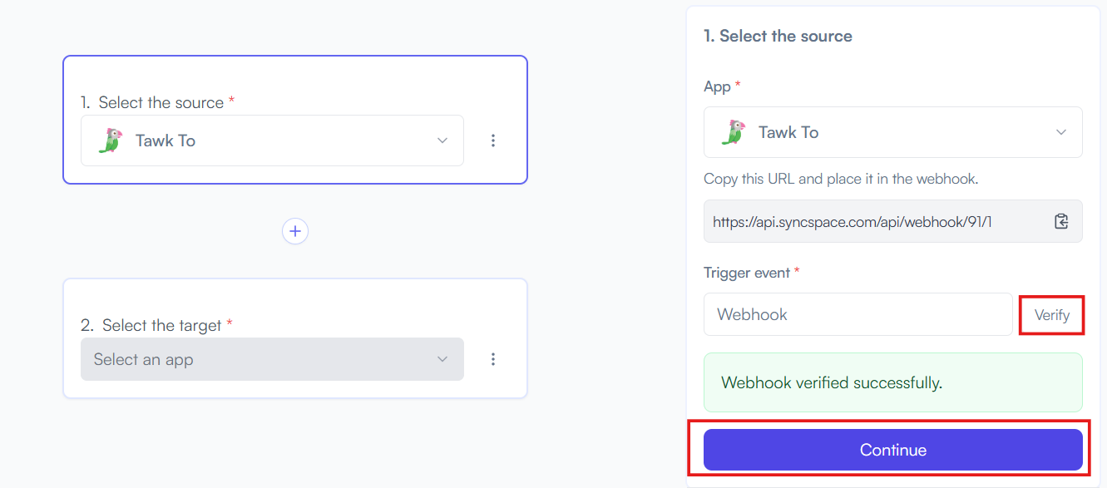Click the webhook URL text field
Screen dimensions: 1107x488
point(893,221)
